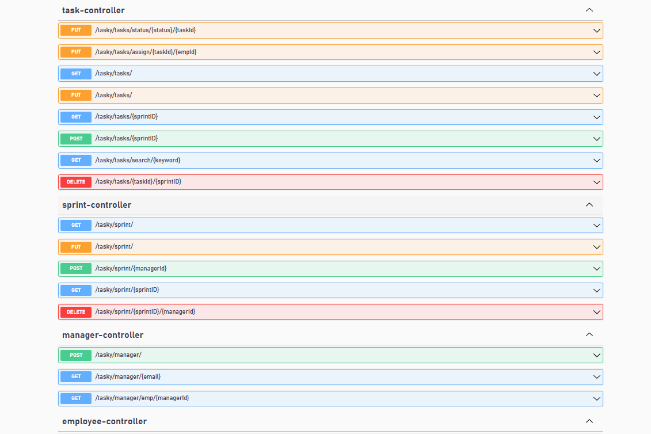
Task: Collapse the task-controller section arrow
Action: tap(589, 10)
